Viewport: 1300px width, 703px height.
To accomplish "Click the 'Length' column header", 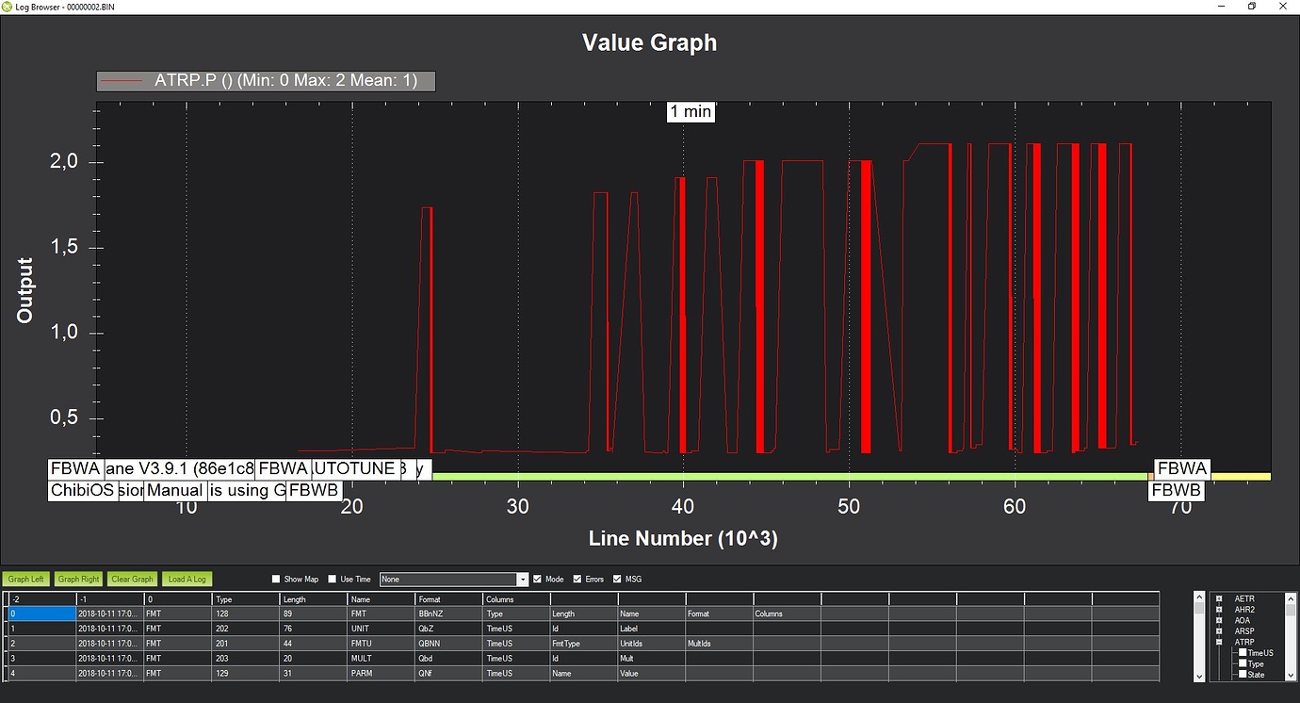I will (x=313, y=598).
